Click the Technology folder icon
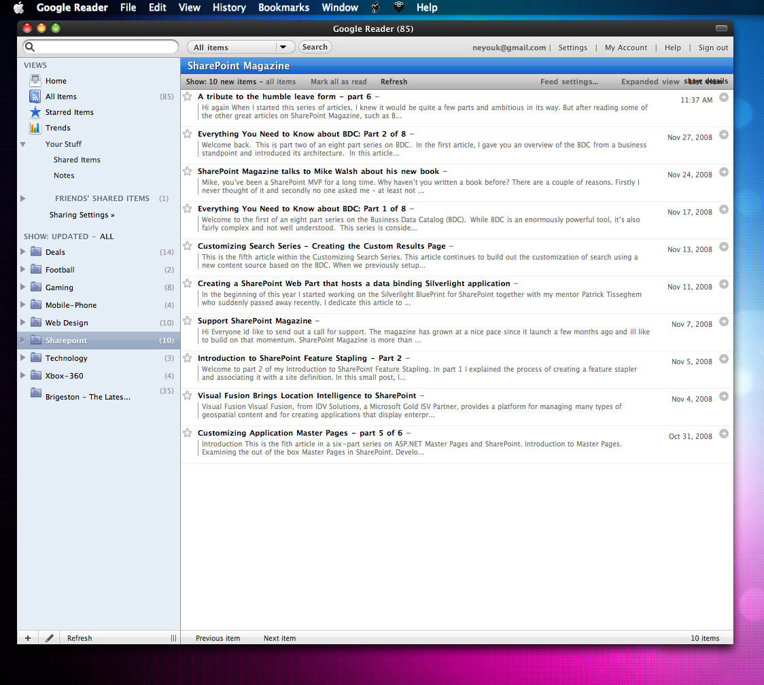The image size is (764, 685). click(x=35, y=357)
